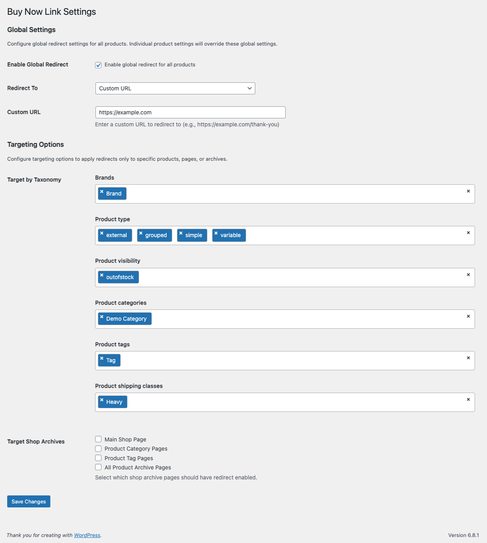Clear all selections from Product tags field
The height and width of the screenshot is (543, 487).
click(468, 358)
